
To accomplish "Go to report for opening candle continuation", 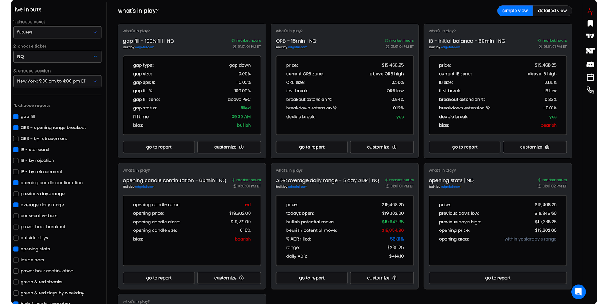I will 159,278.
